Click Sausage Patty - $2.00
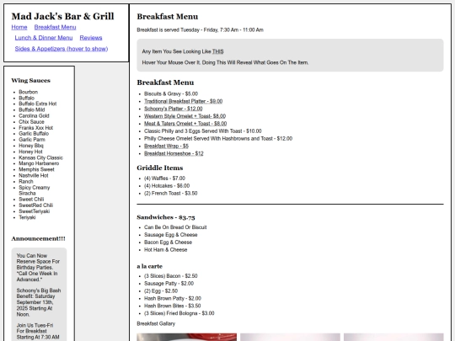The width and height of the screenshot is (455, 341). pos(169,284)
